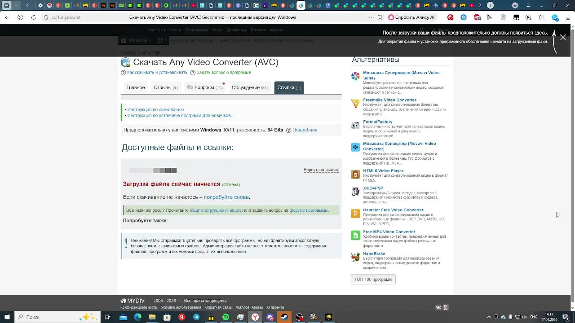Open Задать вопрос о программе link
Screen dimensions: 575x323
coord(224,73)
